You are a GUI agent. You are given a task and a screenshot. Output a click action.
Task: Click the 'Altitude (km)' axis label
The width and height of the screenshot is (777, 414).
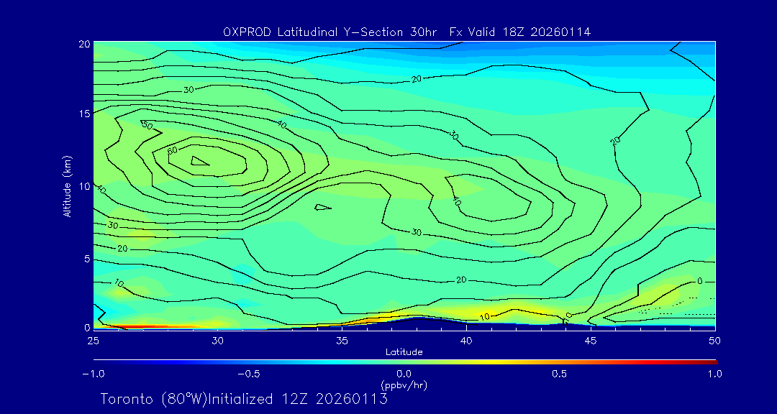pos(66,185)
